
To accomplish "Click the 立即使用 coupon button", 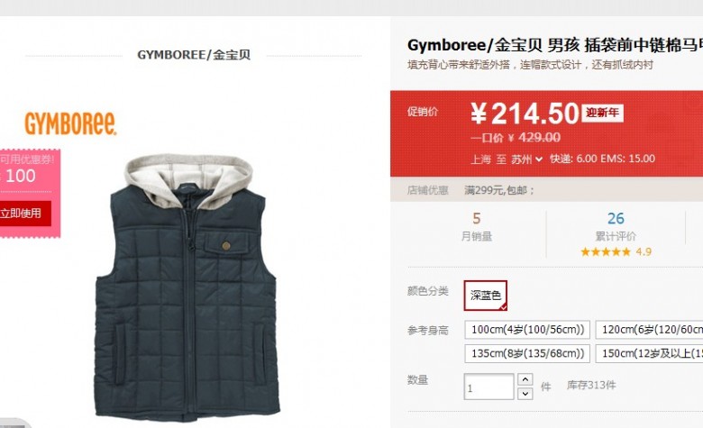I will (x=23, y=214).
